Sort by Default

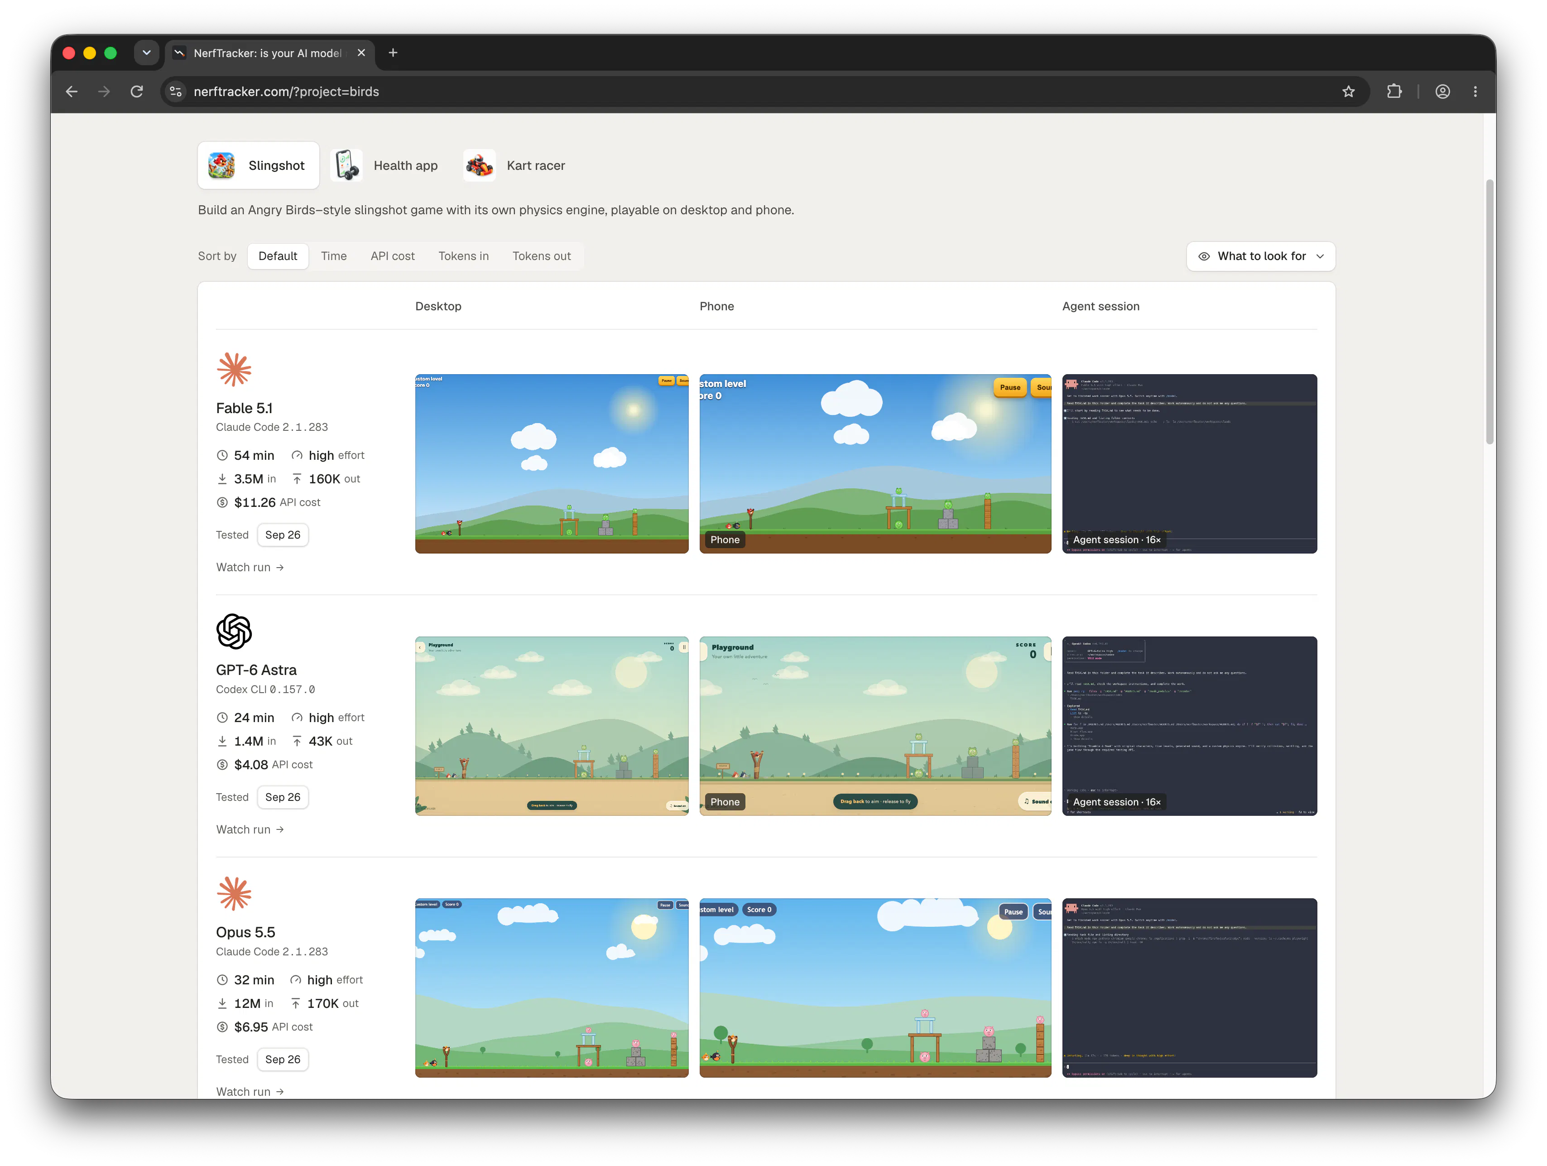coord(278,256)
